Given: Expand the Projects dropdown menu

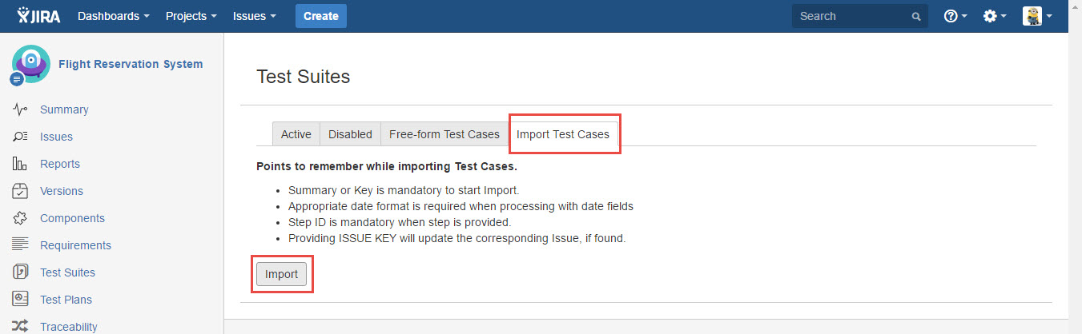Looking at the screenshot, I should 191,16.
